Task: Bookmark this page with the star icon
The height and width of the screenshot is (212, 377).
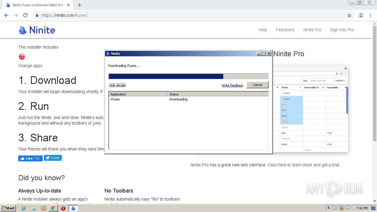Action: [x=349, y=15]
